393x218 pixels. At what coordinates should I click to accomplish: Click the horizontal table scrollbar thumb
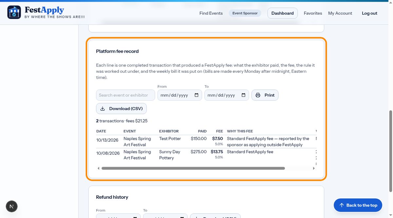coord(193,168)
